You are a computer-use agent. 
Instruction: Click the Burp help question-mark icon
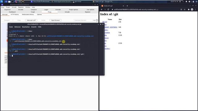tap(97, 20)
